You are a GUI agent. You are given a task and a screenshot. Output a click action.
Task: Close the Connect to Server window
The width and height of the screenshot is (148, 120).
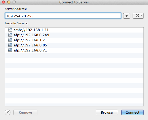[x=3, y=2]
